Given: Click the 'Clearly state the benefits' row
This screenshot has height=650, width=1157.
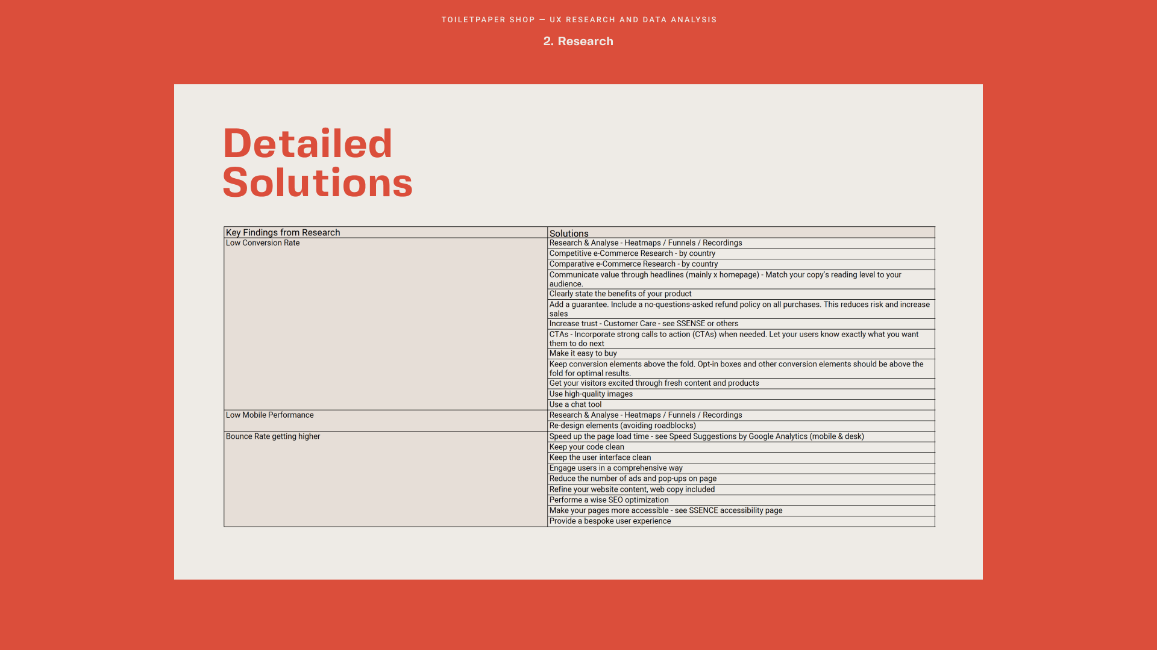Looking at the screenshot, I should (x=620, y=294).
